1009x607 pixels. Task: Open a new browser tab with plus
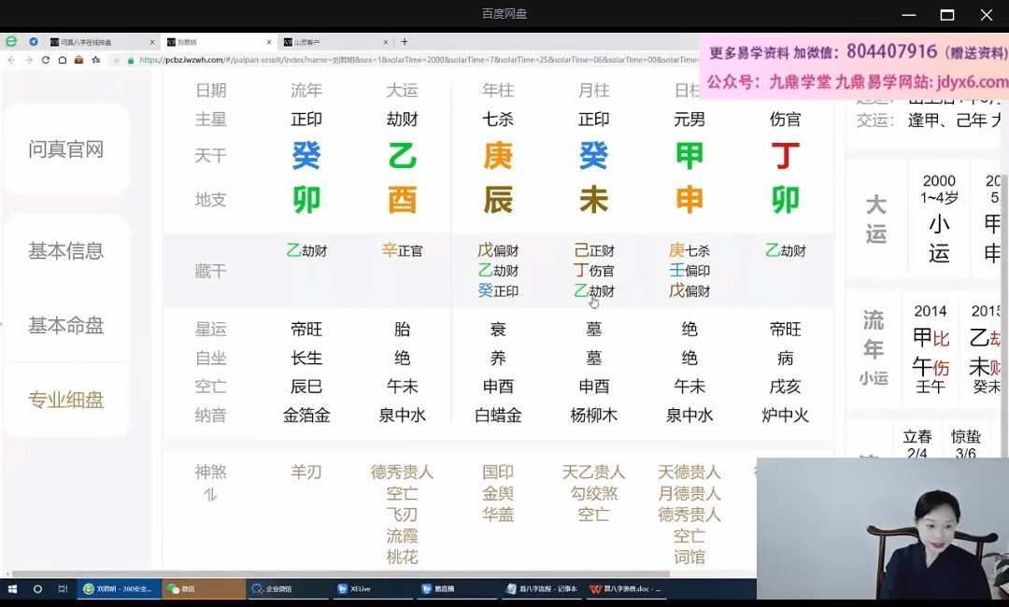(x=405, y=42)
